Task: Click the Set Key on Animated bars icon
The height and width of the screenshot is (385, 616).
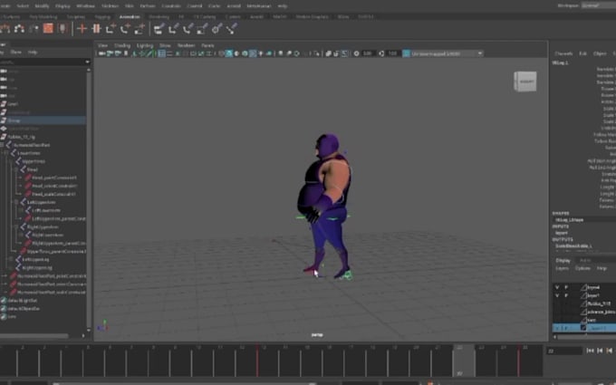Action: (x=96, y=28)
